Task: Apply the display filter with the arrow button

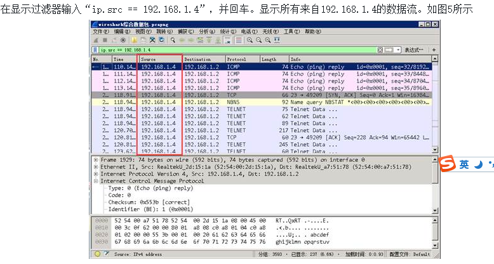Action: pyautogui.click(x=389, y=50)
